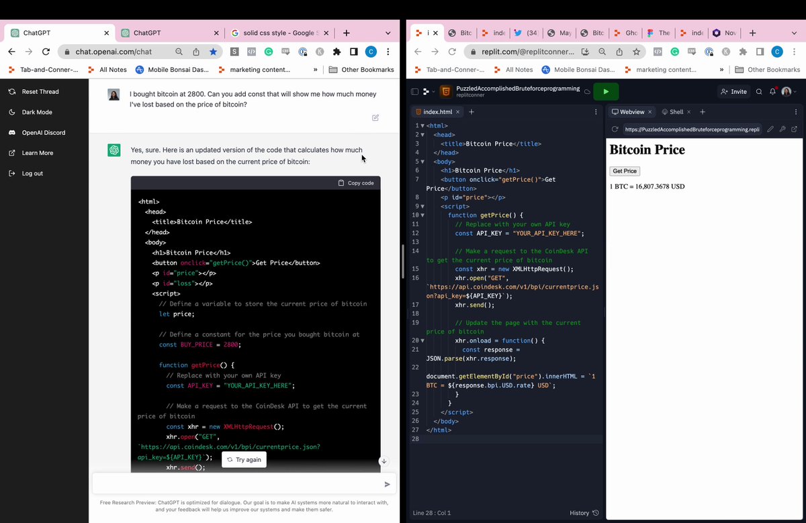Image resolution: width=806 pixels, height=523 pixels.
Task: Toggle side panel icon in right browser
Action: coord(760,52)
